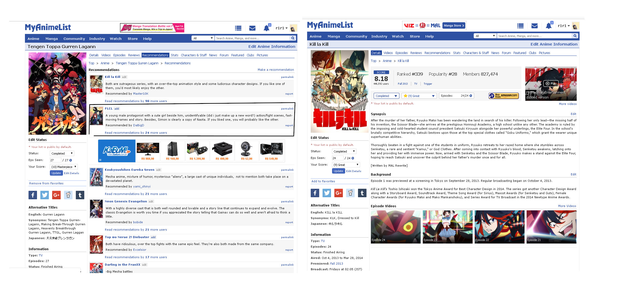Screen dimensions: 633x297
Task: Share Gurren Lagann on Facebook
Action: pyautogui.click(x=33, y=195)
